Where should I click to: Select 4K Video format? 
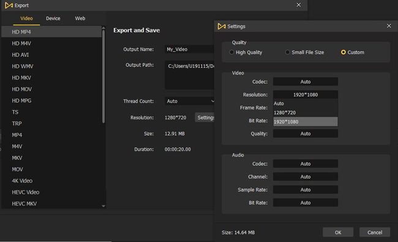click(51, 181)
